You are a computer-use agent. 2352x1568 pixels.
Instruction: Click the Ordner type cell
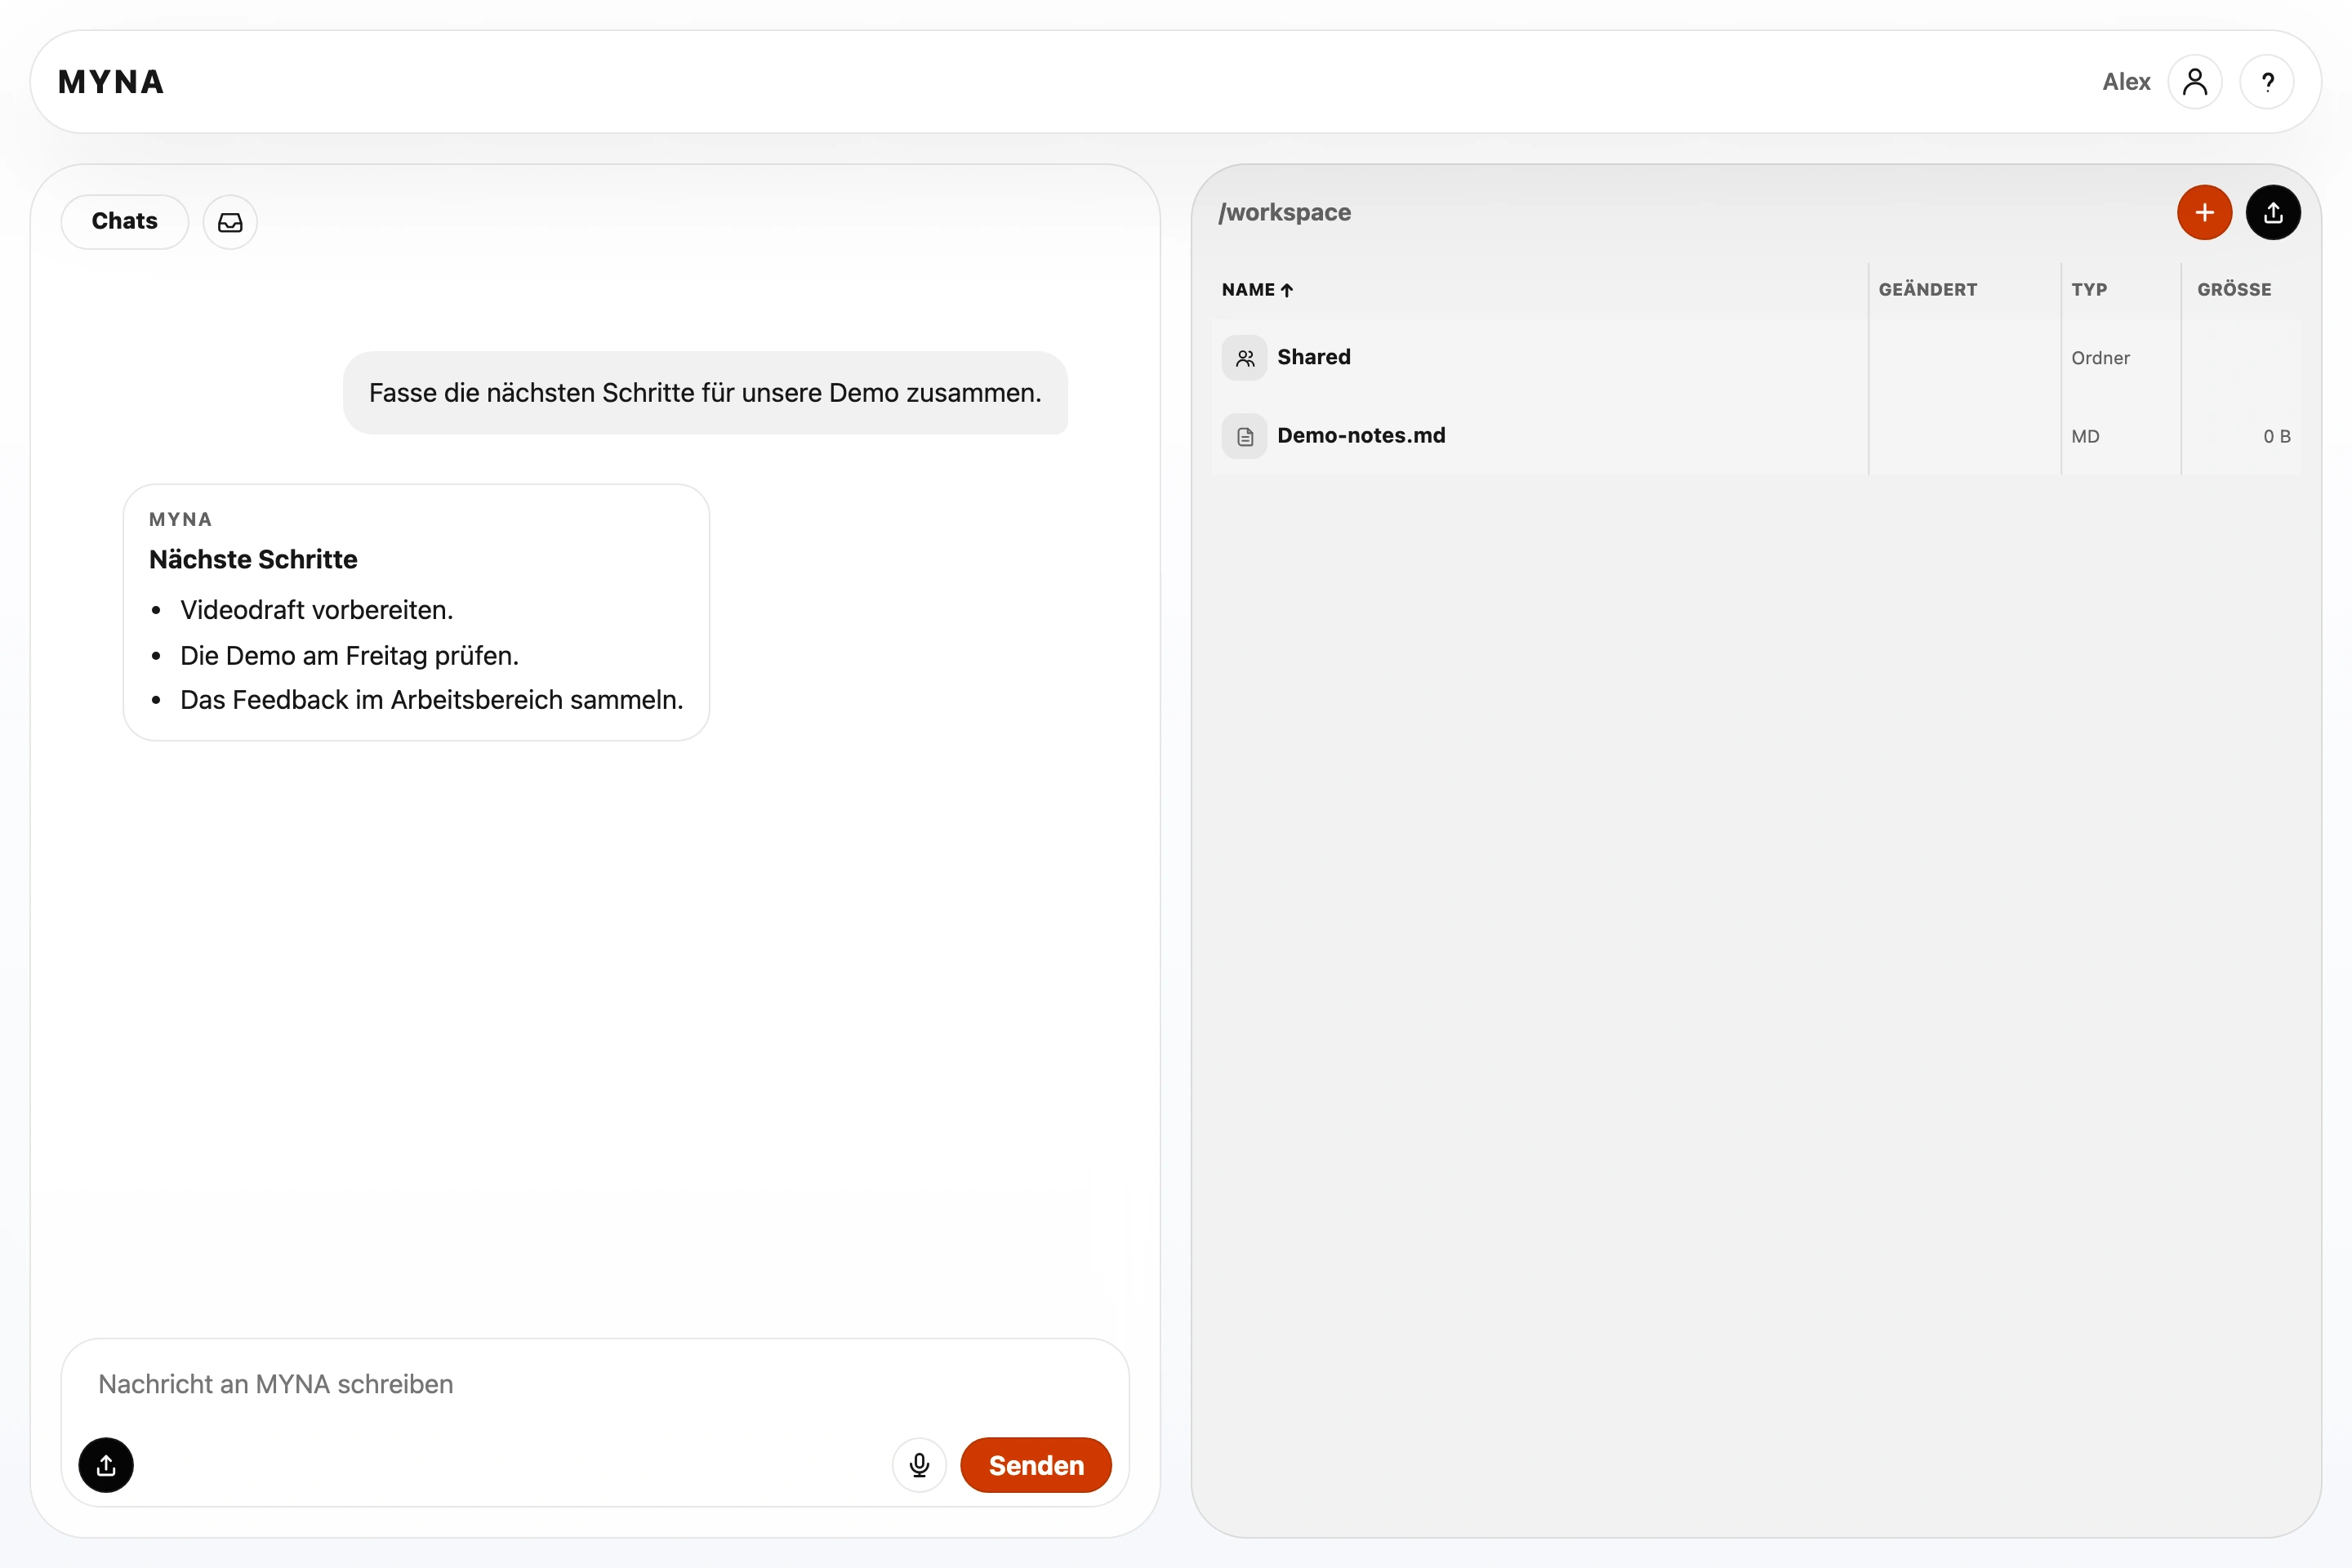pyautogui.click(x=2100, y=358)
